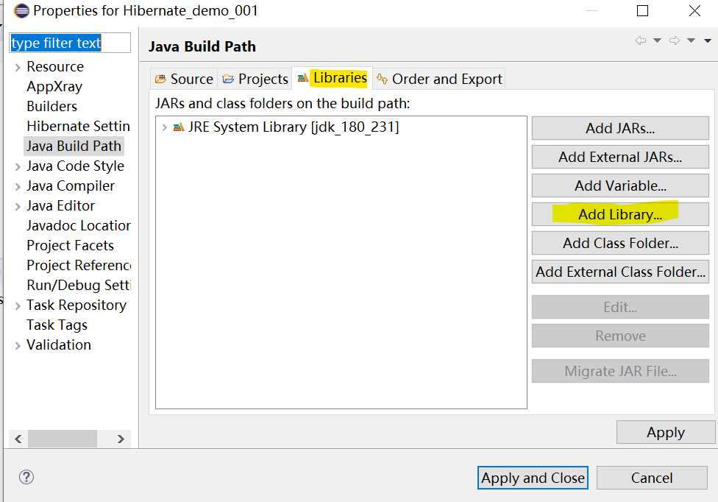Click the help question mark icon
Image resolution: width=718 pixels, height=502 pixels.
26,477
